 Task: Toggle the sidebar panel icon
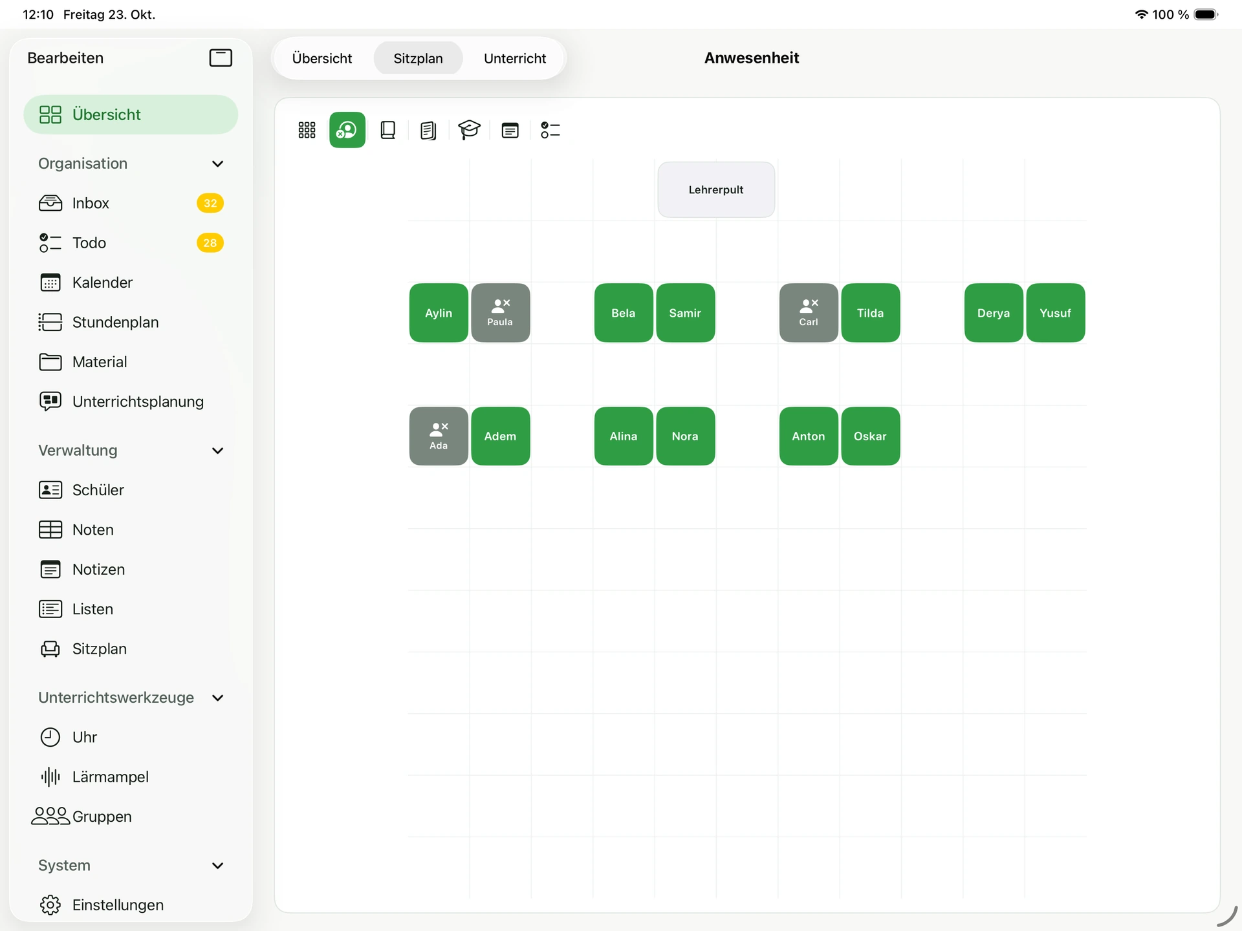point(221,58)
